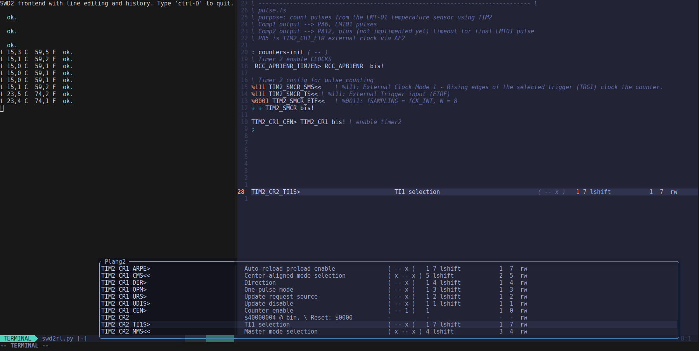Screen dimensions: 699x351
Task: Choose TIM2_CR1_URS> Update request source item
Action: [124, 297]
